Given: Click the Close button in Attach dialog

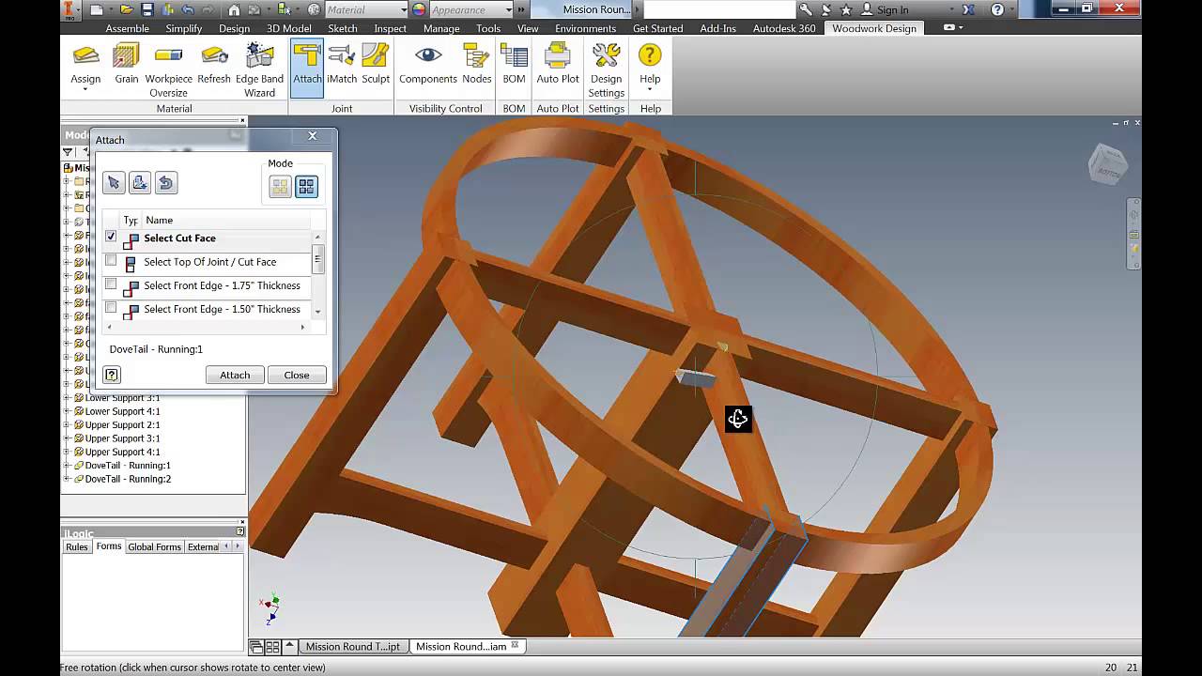Looking at the screenshot, I should 297,375.
